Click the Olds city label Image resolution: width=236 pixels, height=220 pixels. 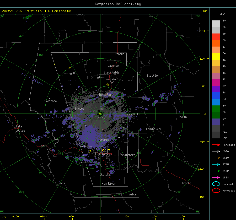[100, 109]
